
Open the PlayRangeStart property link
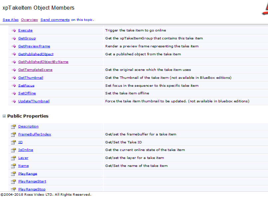(x=32, y=181)
